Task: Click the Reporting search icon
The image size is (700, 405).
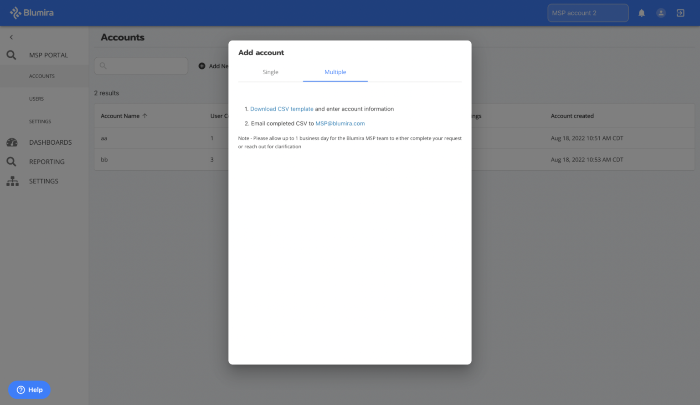Action: (x=11, y=161)
